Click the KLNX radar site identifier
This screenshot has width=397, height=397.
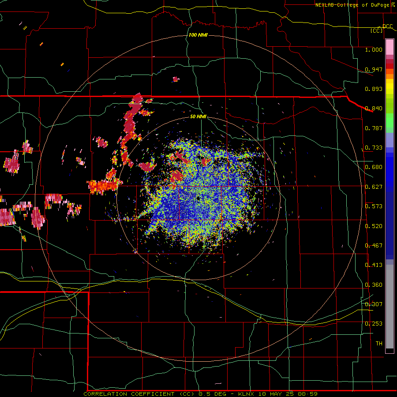click(246, 394)
